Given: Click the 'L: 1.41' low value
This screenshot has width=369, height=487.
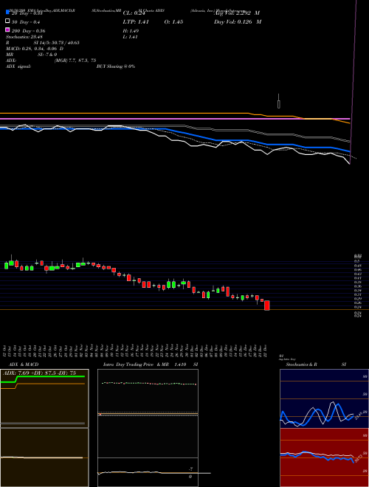Looking at the screenshot, I should [x=130, y=37].
